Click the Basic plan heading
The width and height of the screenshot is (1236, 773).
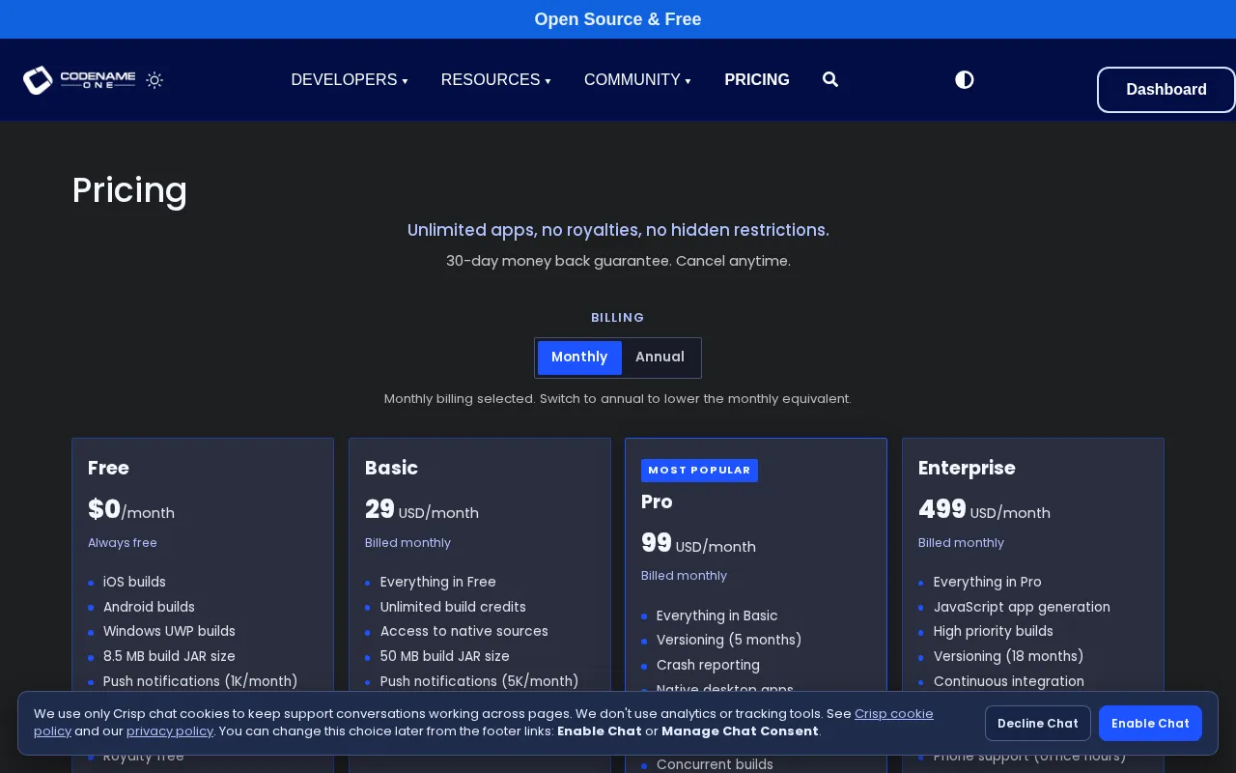coord(391,468)
